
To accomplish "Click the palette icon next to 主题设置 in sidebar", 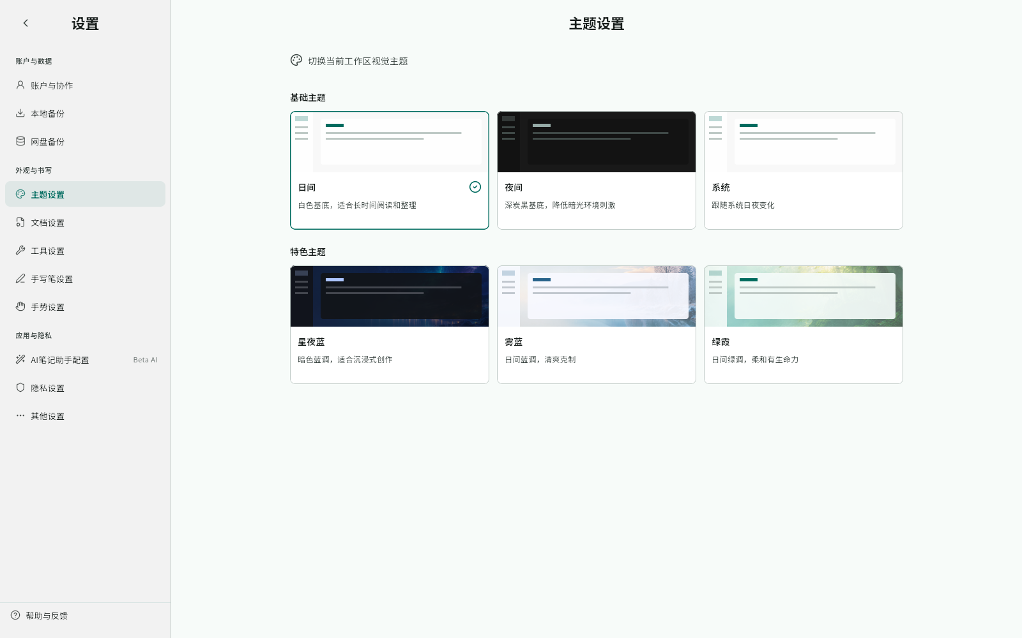I will (20, 194).
